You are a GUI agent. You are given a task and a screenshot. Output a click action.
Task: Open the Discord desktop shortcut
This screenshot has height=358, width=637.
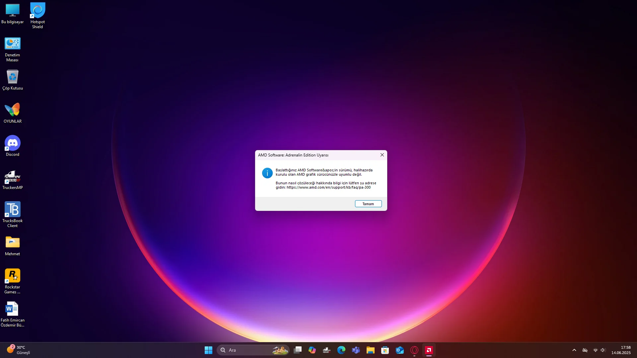point(13,143)
